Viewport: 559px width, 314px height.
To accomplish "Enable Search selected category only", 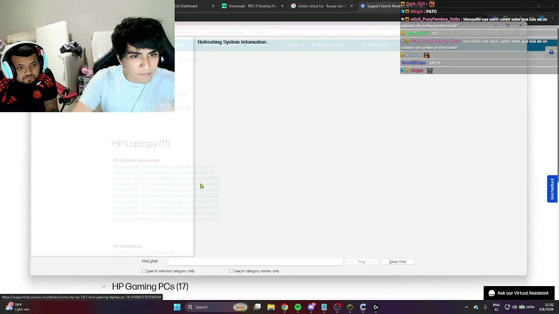I will click(144, 271).
